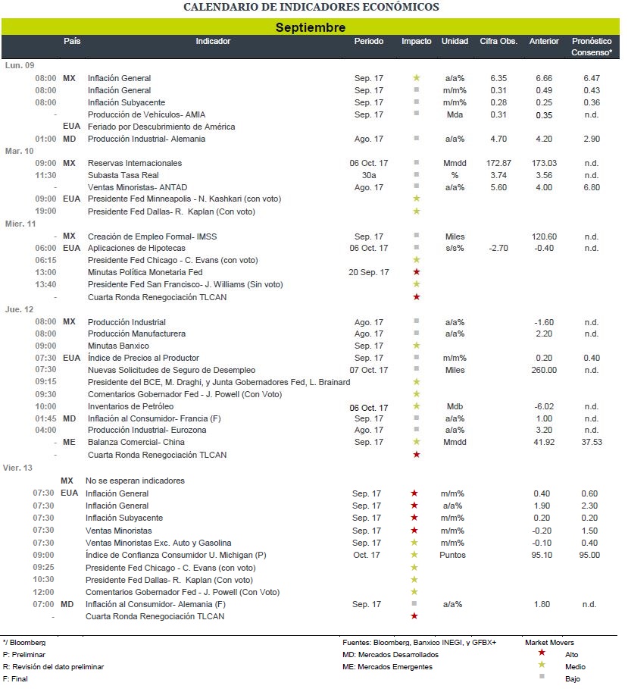Click the star beside Índice de Confianza Consumidor U. Michigan
The image size is (628, 689).
pos(414,555)
